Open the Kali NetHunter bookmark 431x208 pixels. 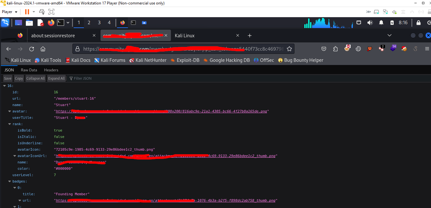tap(148, 60)
